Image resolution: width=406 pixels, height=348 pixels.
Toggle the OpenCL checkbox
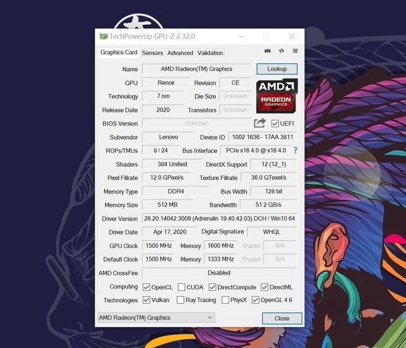click(147, 287)
